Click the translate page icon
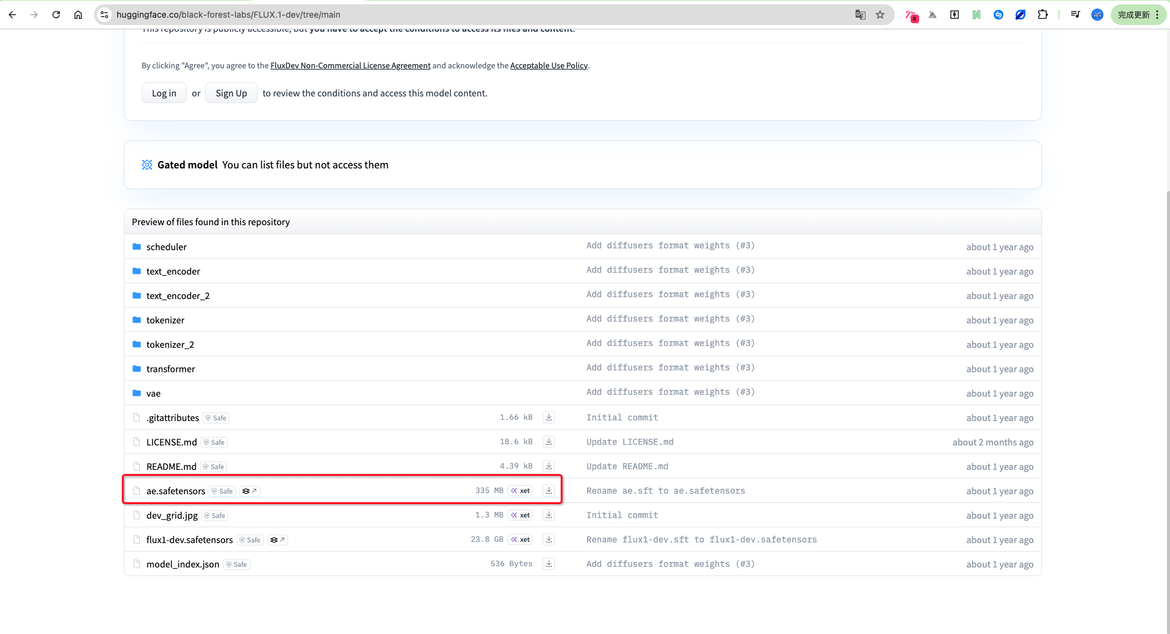This screenshot has height=634, width=1170. [x=861, y=15]
